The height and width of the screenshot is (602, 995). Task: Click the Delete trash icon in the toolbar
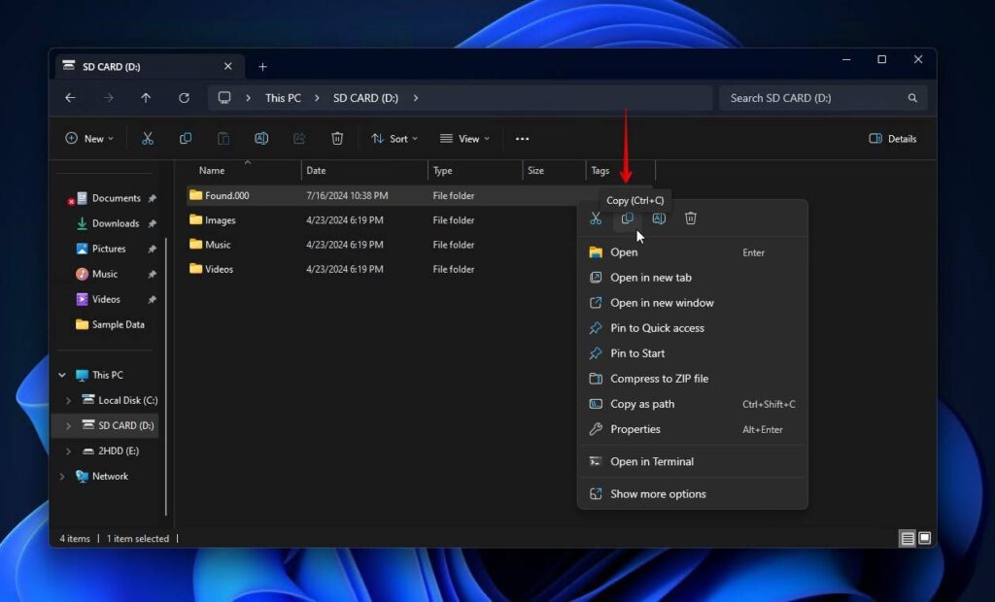click(x=337, y=138)
